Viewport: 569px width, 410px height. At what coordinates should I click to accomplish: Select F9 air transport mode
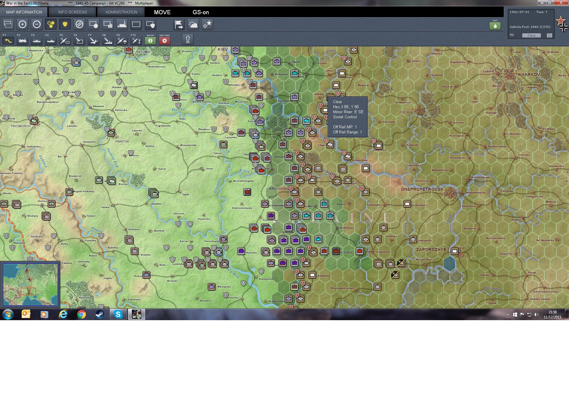(122, 41)
